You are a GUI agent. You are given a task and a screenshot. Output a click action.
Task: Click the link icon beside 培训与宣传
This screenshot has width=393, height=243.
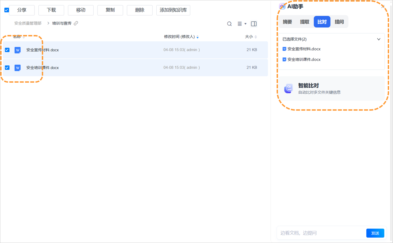[76, 23]
